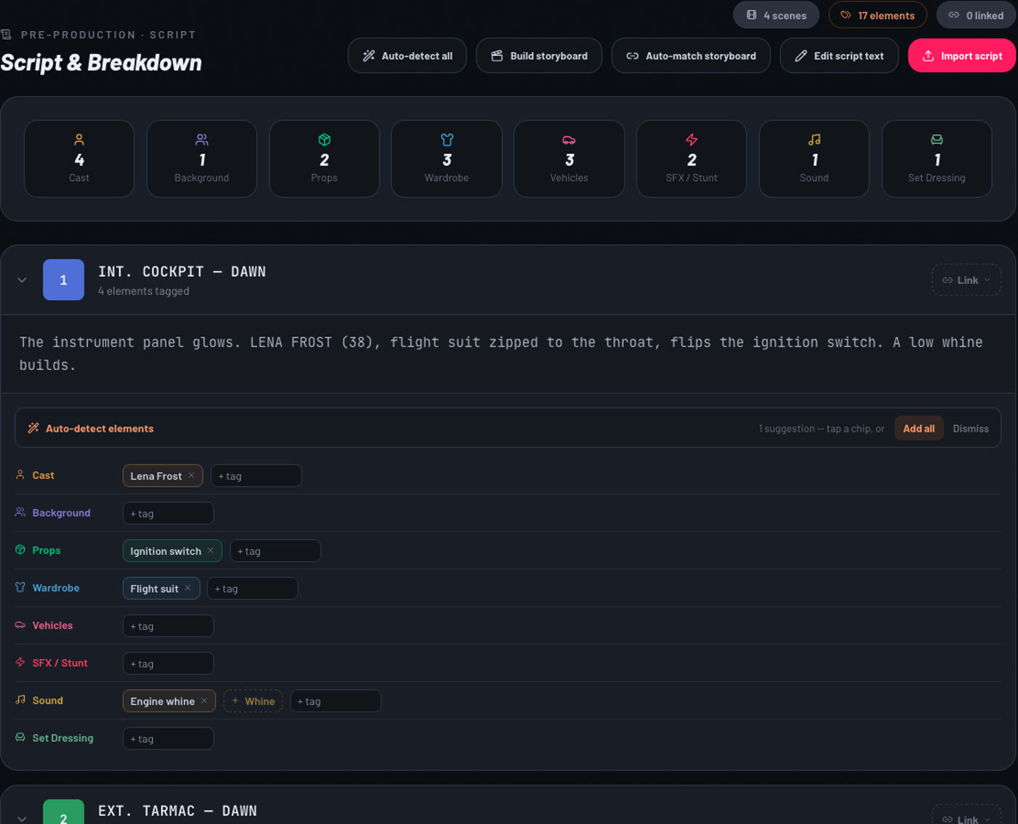Click the scene 1 script description text
This screenshot has height=824, width=1018.
(501, 353)
